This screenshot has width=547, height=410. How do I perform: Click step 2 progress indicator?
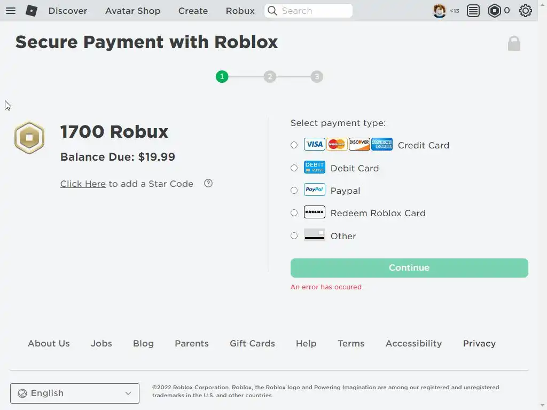point(270,76)
